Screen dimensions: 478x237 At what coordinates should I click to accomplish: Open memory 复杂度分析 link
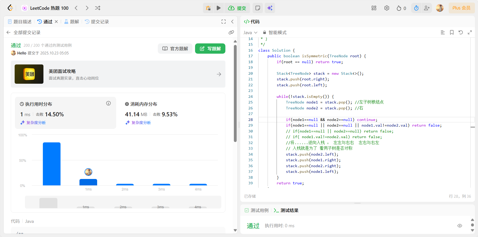138,123
